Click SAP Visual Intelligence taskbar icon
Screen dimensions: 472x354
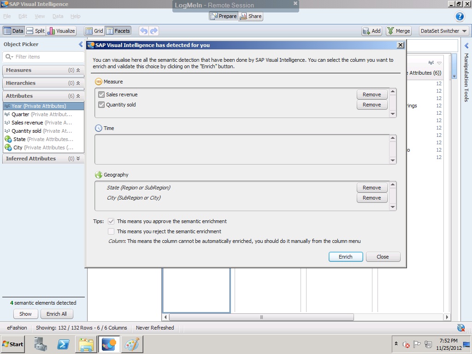click(109, 344)
